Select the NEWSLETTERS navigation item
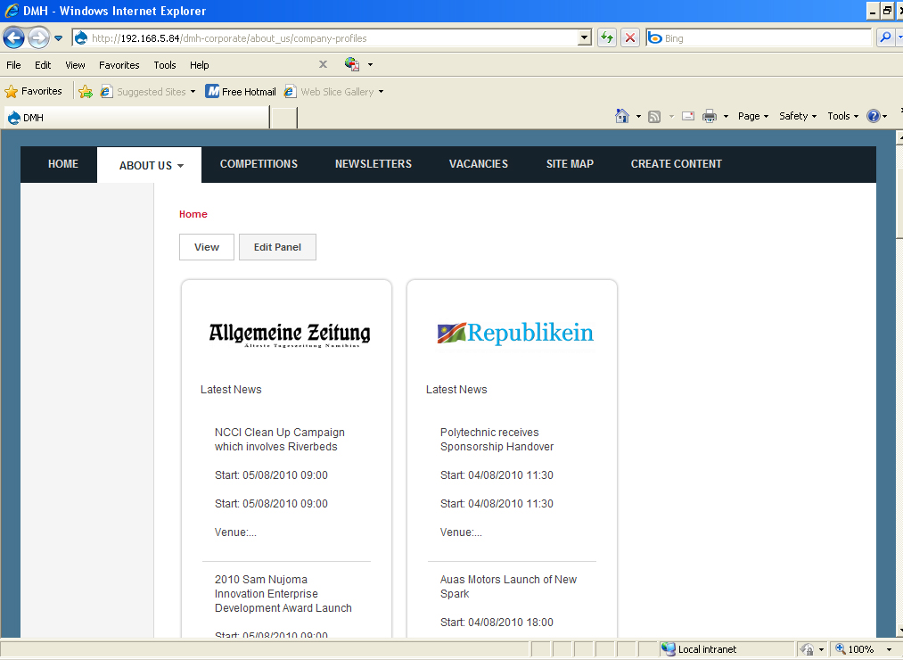The height and width of the screenshot is (660, 903). [x=373, y=164]
